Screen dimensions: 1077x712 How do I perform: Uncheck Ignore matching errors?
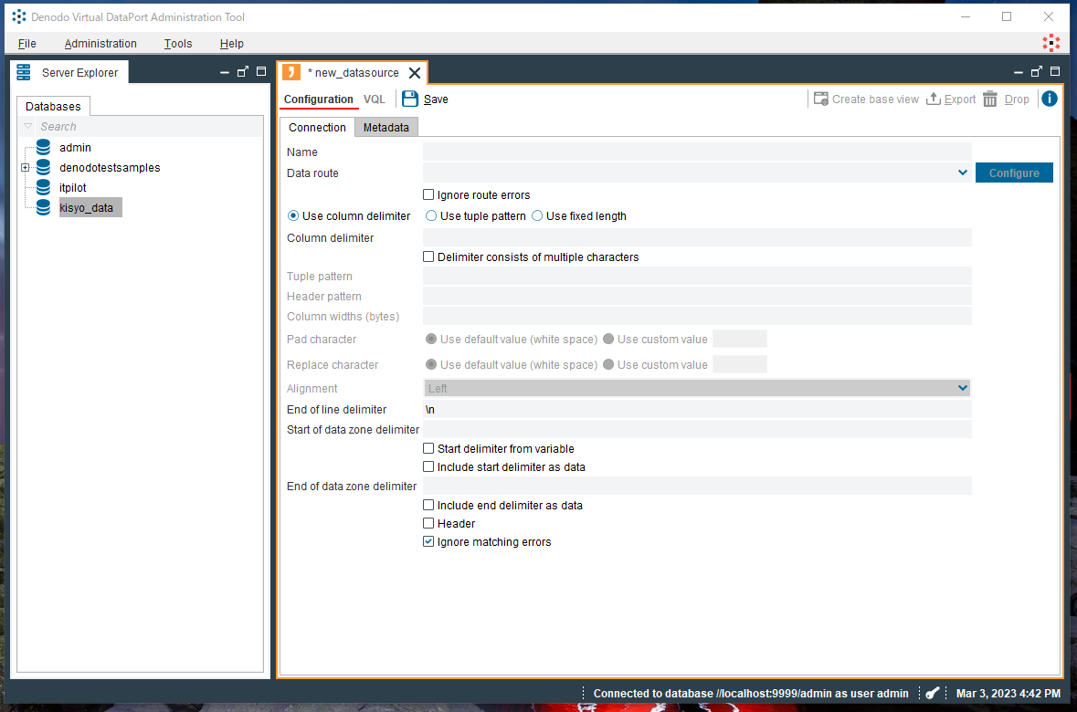(x=428, y=541)
